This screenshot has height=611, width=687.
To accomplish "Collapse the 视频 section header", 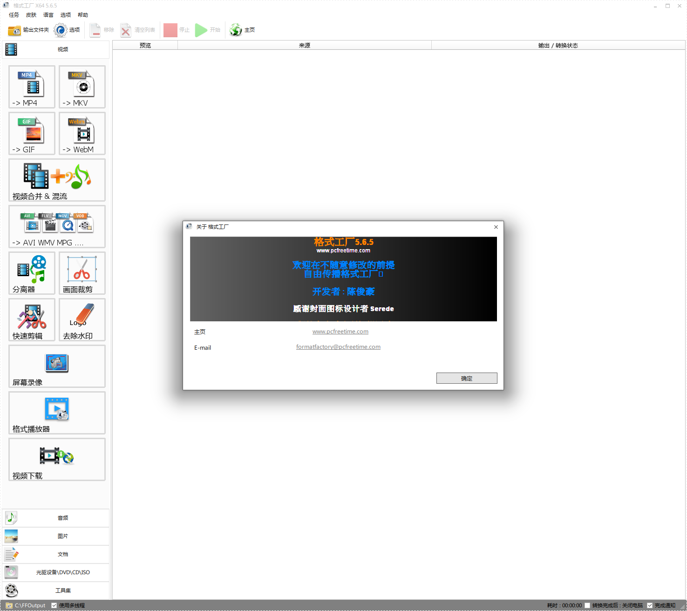I will [x=56, y=49].
